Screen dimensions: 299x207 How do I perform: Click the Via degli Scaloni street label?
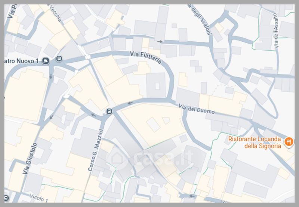coord(199,20)
